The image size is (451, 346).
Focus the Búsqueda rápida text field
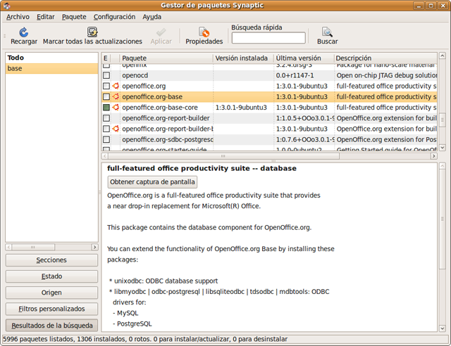click(x=268, y=38)
